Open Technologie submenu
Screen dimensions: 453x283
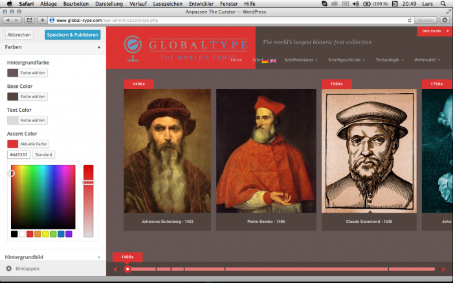point(390,59)
